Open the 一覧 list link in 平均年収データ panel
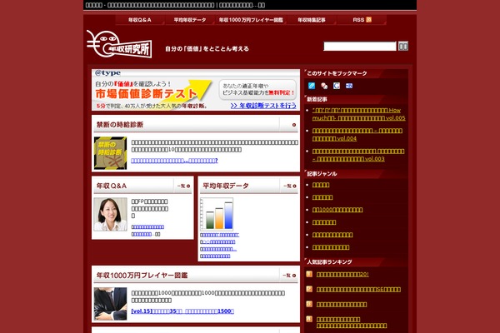500x333 pixels. point(290,186)
